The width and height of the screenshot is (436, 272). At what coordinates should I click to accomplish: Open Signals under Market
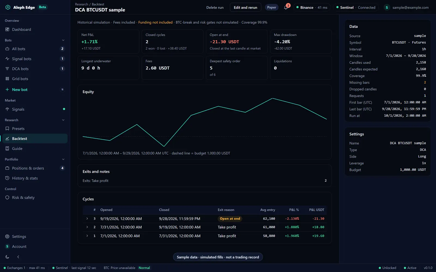coord(35,109)
